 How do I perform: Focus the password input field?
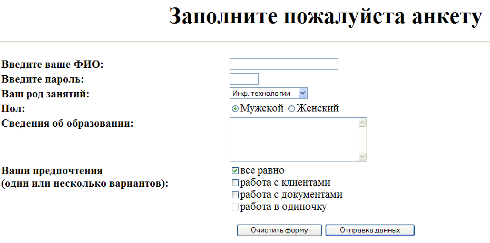tap(244, 79)
